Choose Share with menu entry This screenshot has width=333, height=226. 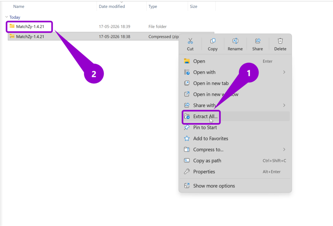coord(235,105)
